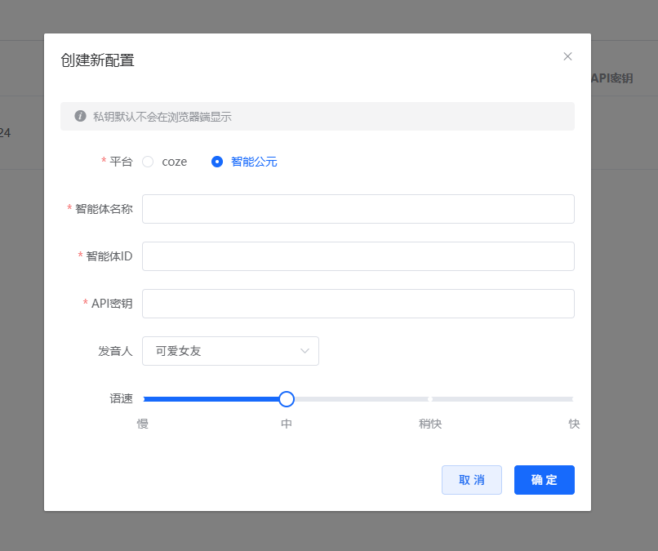
Task: Click the info icon in the notice bar
Action: pos(80,116)
